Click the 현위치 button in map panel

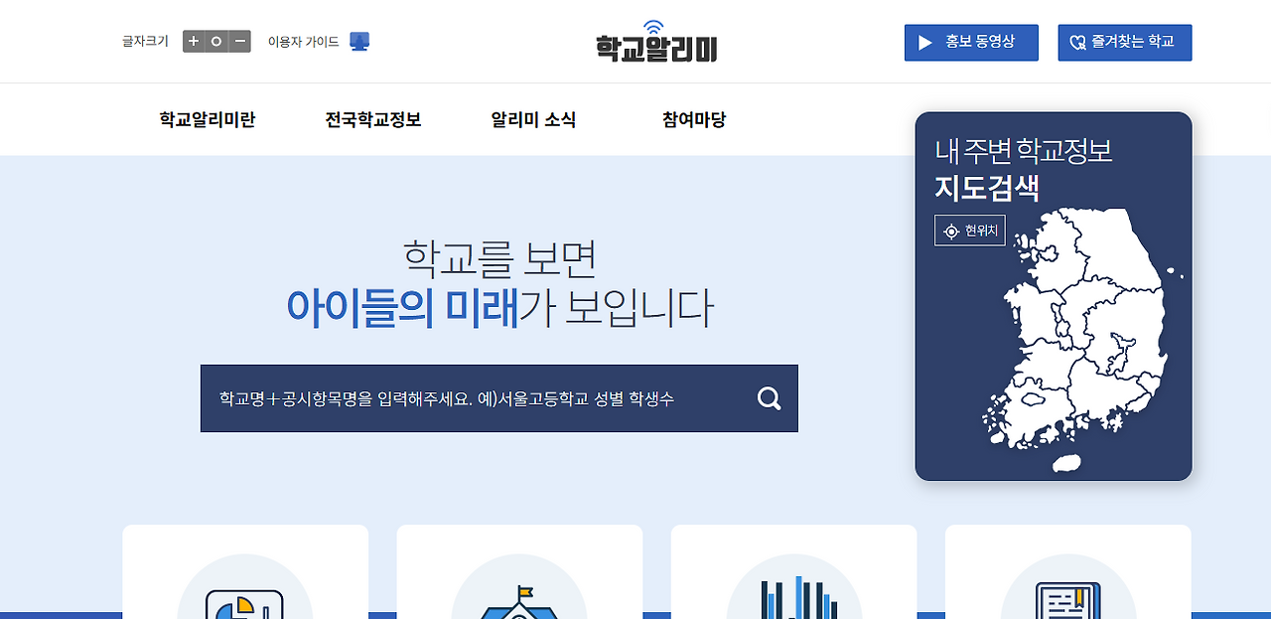969,230
